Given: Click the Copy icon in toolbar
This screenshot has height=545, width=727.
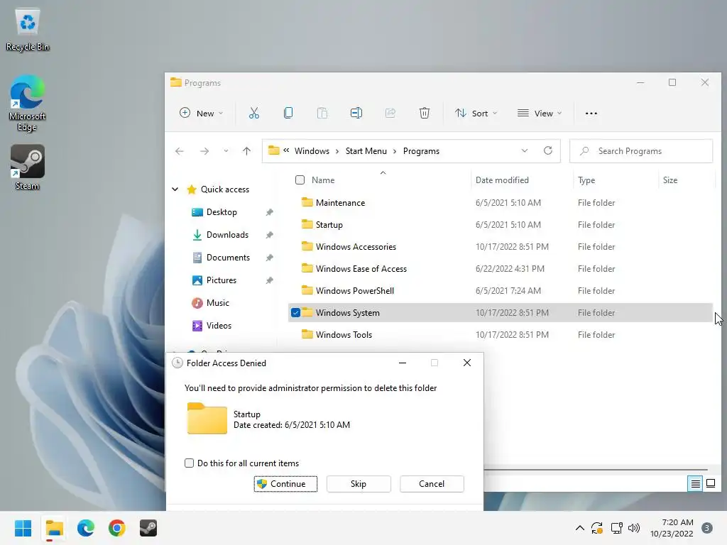Looking at the screenshot, I should coord(288,113).
